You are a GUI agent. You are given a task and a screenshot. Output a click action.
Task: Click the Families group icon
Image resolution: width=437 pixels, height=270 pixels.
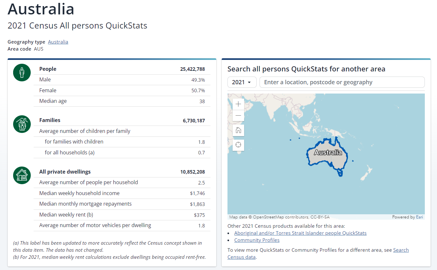tap(21, 124)
